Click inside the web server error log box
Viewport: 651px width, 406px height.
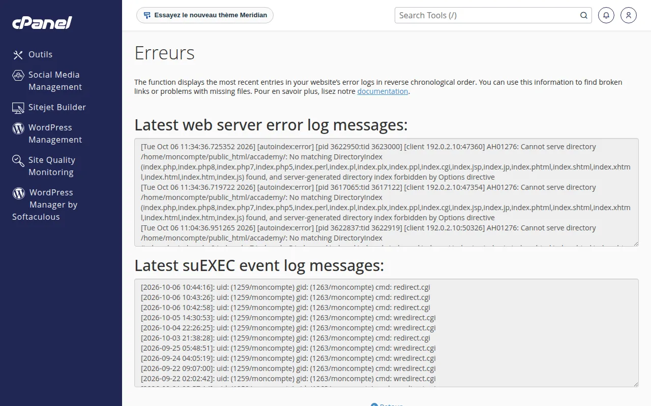[x=387, y=192]
